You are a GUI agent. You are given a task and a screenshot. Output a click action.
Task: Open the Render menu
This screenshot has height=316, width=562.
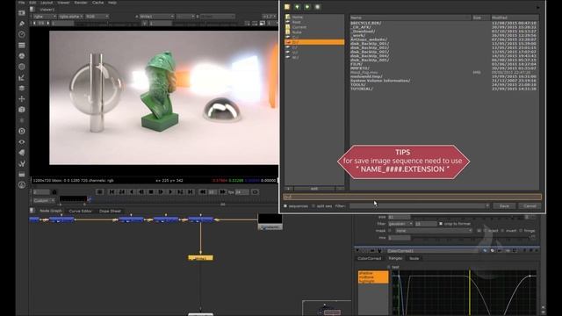81,3
